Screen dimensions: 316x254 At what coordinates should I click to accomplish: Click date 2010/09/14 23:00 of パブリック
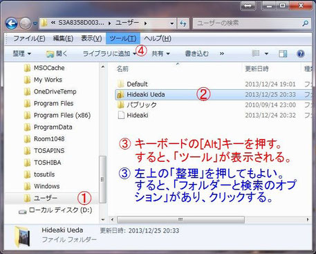point(270,105)
